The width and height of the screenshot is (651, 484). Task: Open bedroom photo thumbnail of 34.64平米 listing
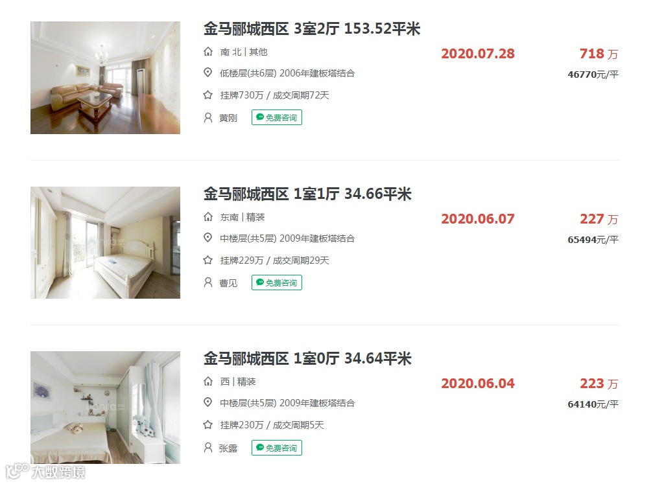click(x=106, y=408)
